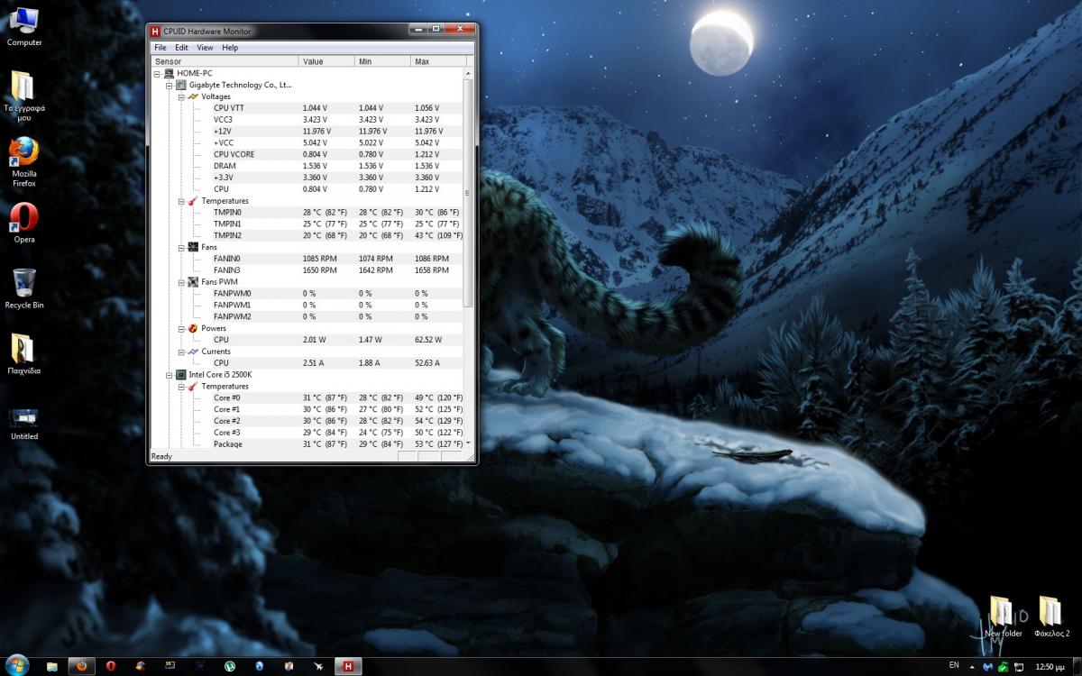Click the HOME-PC computer icon in tree

click(170, 73)
